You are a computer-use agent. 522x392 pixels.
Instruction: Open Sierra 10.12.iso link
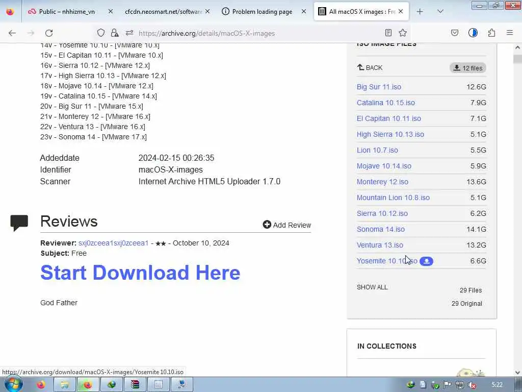pyautogui.click(x=382, y=214)
